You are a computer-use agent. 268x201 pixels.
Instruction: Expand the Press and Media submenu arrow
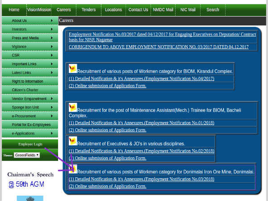tap(52, 38)
